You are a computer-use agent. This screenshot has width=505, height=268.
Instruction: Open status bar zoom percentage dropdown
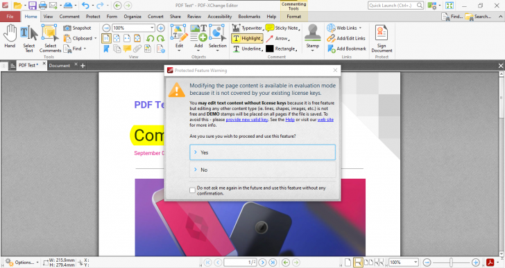(416, 262)
